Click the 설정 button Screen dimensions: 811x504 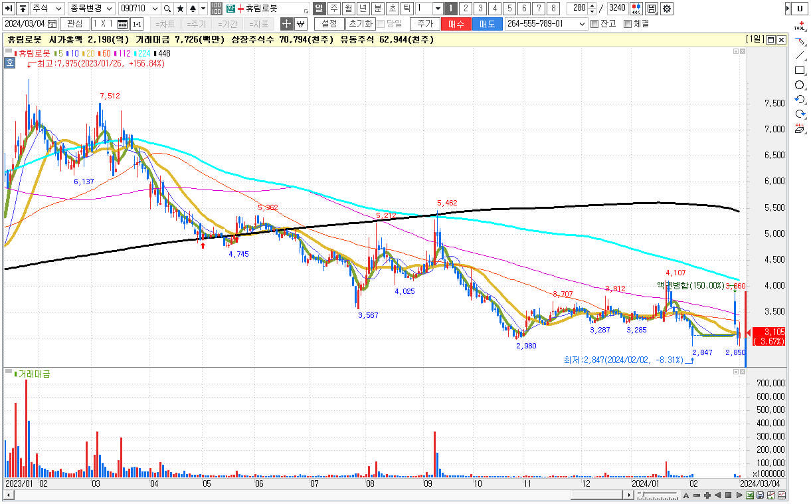pos(329,24)
